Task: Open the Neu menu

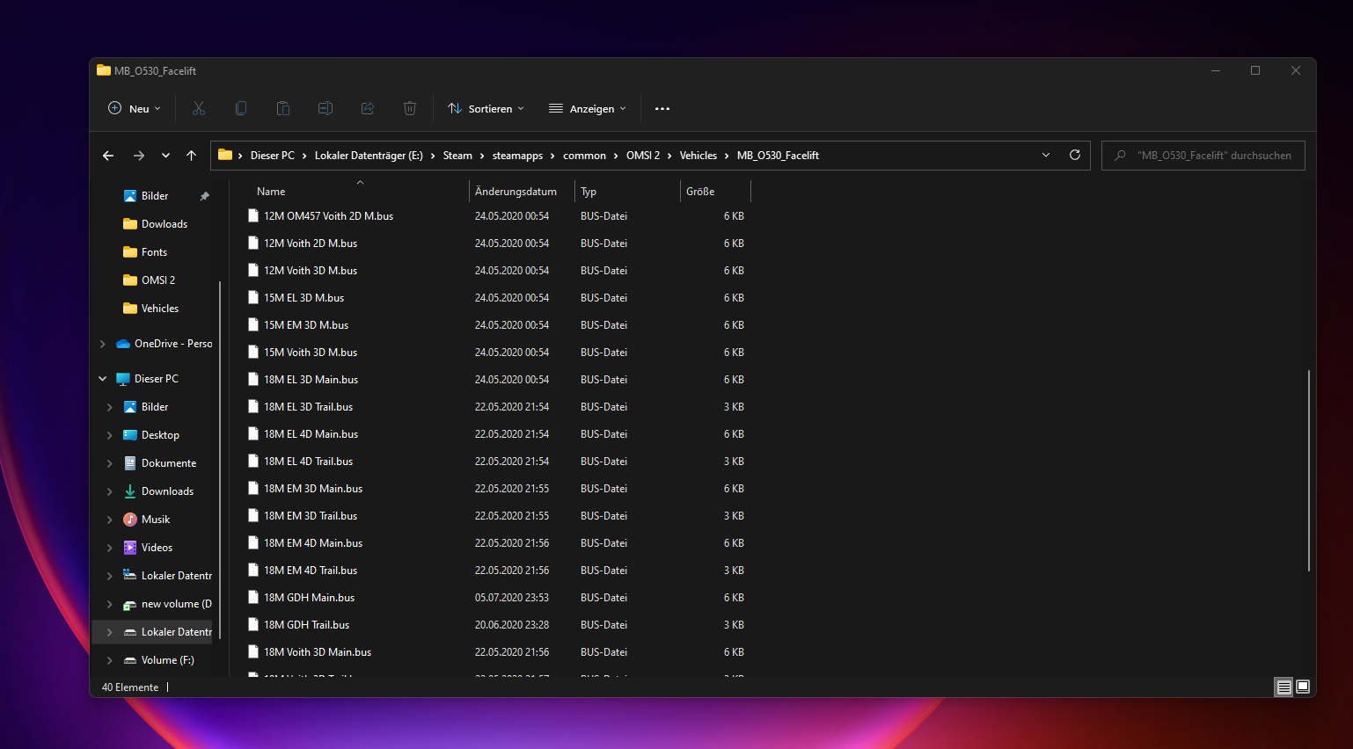Action: 134,108
